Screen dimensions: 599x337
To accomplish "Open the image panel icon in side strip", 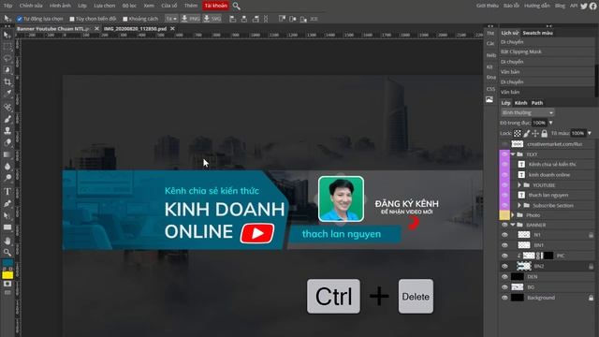I will [x=489, y=100].
